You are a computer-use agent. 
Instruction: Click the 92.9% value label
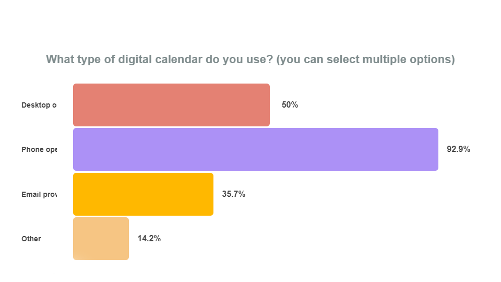(459, 149)
